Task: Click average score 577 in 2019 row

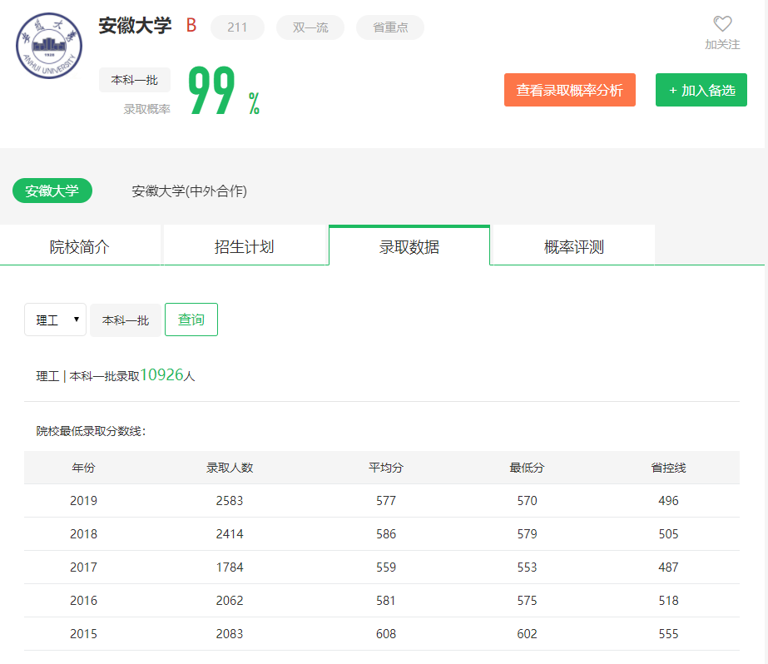Action: 386,500
